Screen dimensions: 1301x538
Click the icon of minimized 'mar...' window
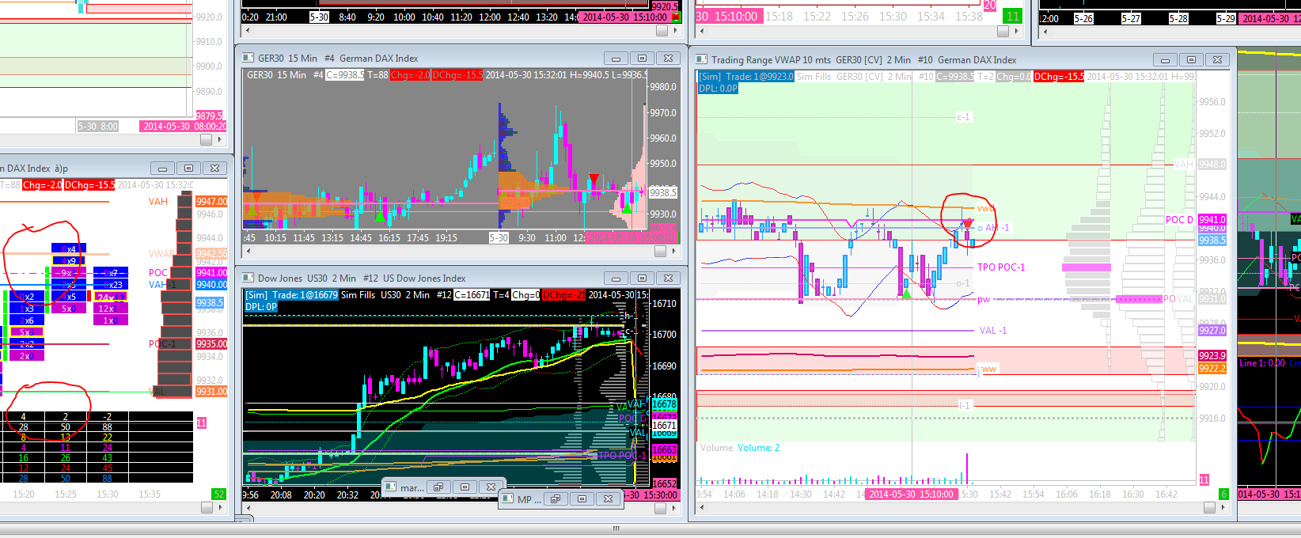[392, 487]
